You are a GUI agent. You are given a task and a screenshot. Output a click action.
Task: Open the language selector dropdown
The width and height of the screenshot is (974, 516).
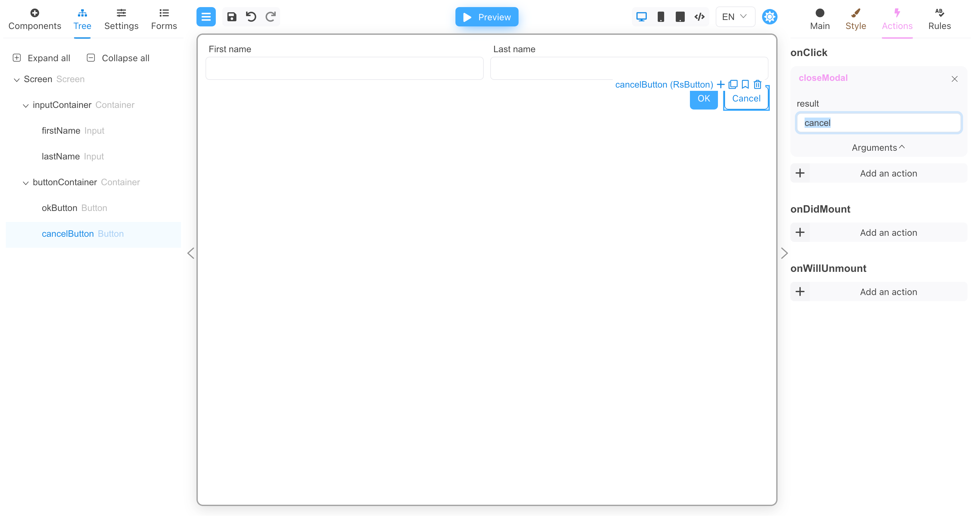point(734,17)
